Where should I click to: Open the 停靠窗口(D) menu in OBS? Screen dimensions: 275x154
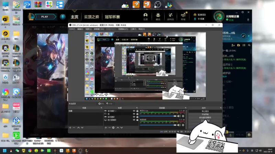point(99,29)
